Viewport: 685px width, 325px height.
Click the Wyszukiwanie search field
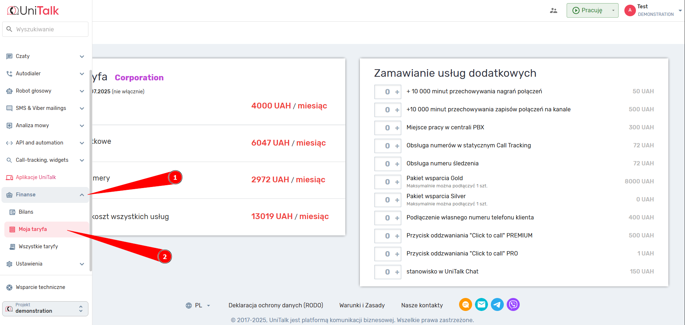[49, 29]
